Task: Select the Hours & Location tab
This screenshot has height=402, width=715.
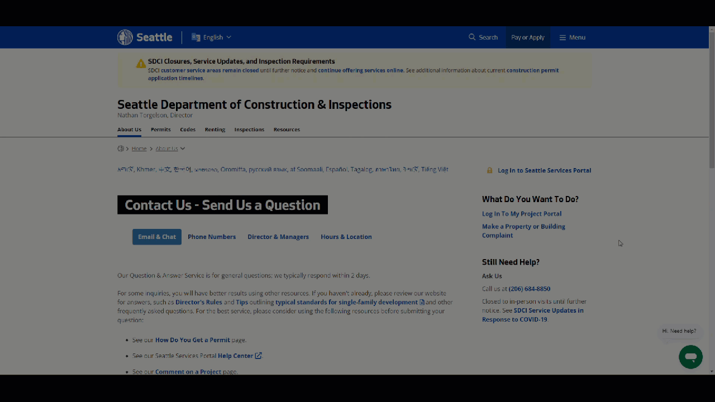Action: pyautogui.click(x=346, y=237)
